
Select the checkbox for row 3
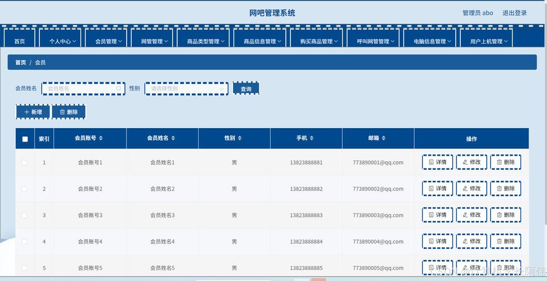[24, 215]
